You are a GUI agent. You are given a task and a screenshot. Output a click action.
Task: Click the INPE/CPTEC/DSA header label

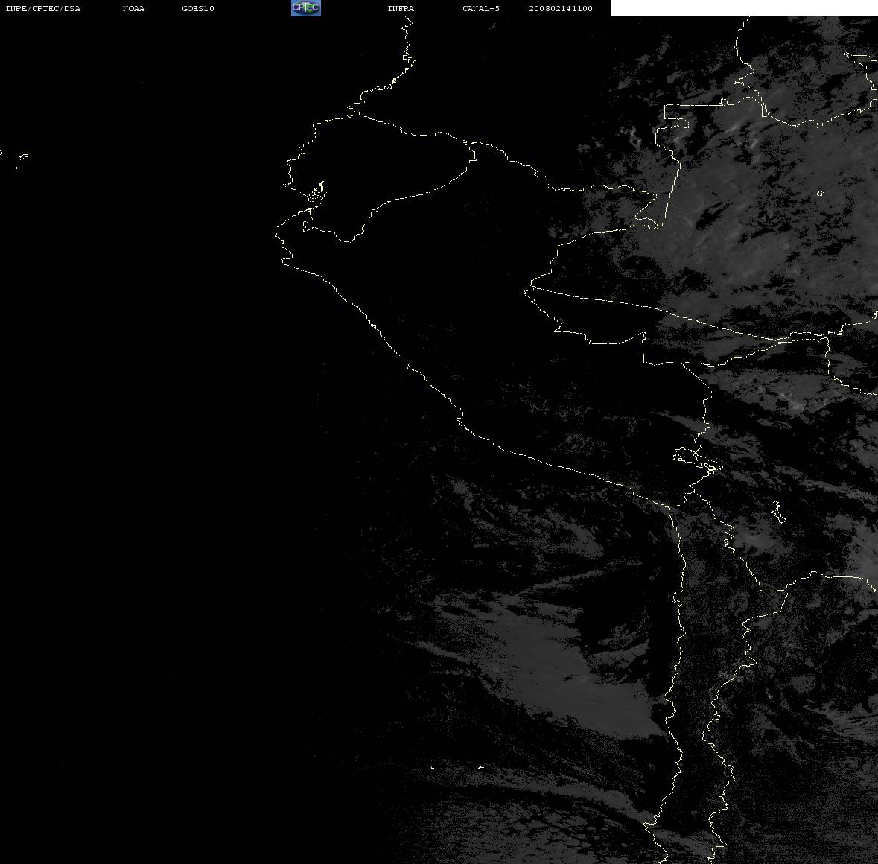42,8
